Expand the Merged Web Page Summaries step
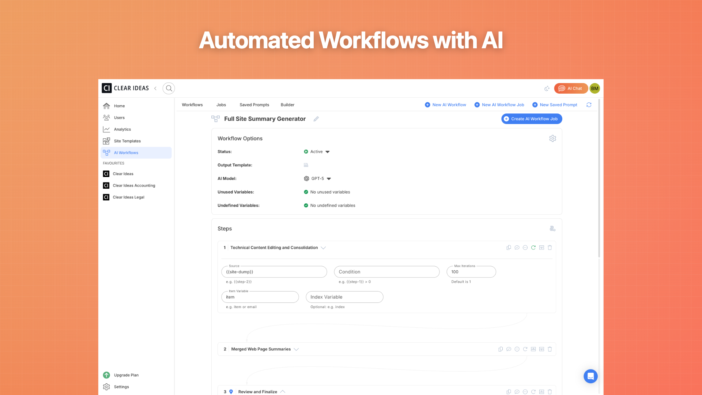Screen dimensions: 702x395 (x=297, y=349)
